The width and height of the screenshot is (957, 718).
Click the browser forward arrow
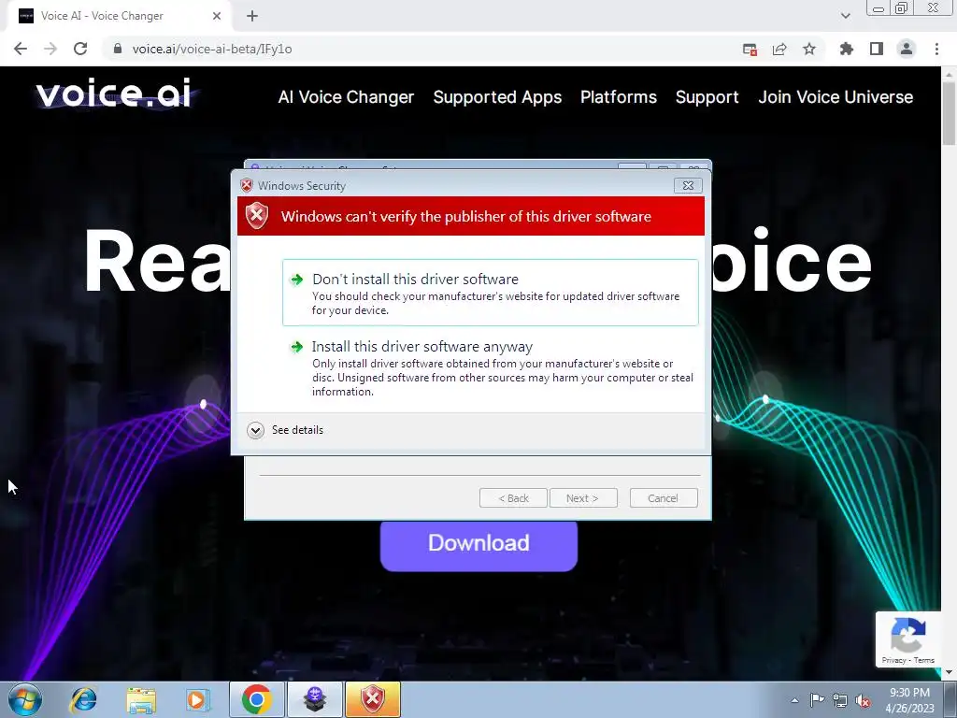click(x=50, y=49)
